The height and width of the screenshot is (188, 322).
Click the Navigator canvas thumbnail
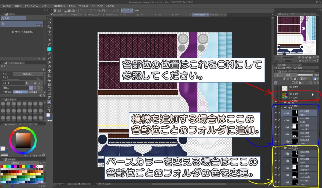[x=296, y=35]
